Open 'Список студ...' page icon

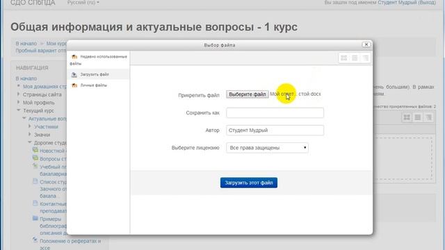(35, 181)
